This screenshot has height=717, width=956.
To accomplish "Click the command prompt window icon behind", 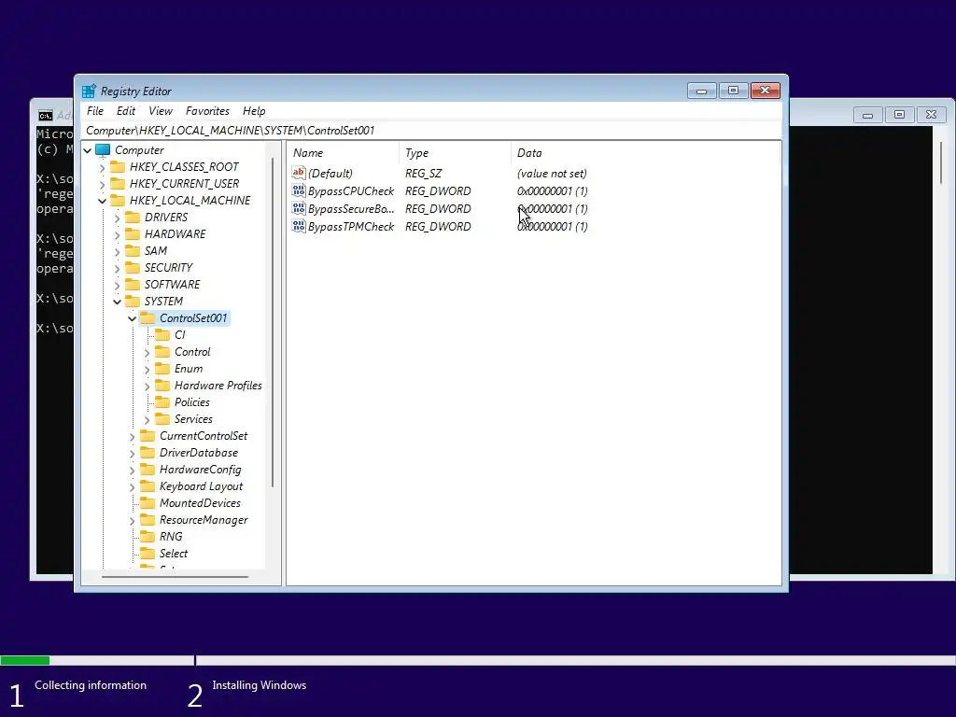I will 45,115.
